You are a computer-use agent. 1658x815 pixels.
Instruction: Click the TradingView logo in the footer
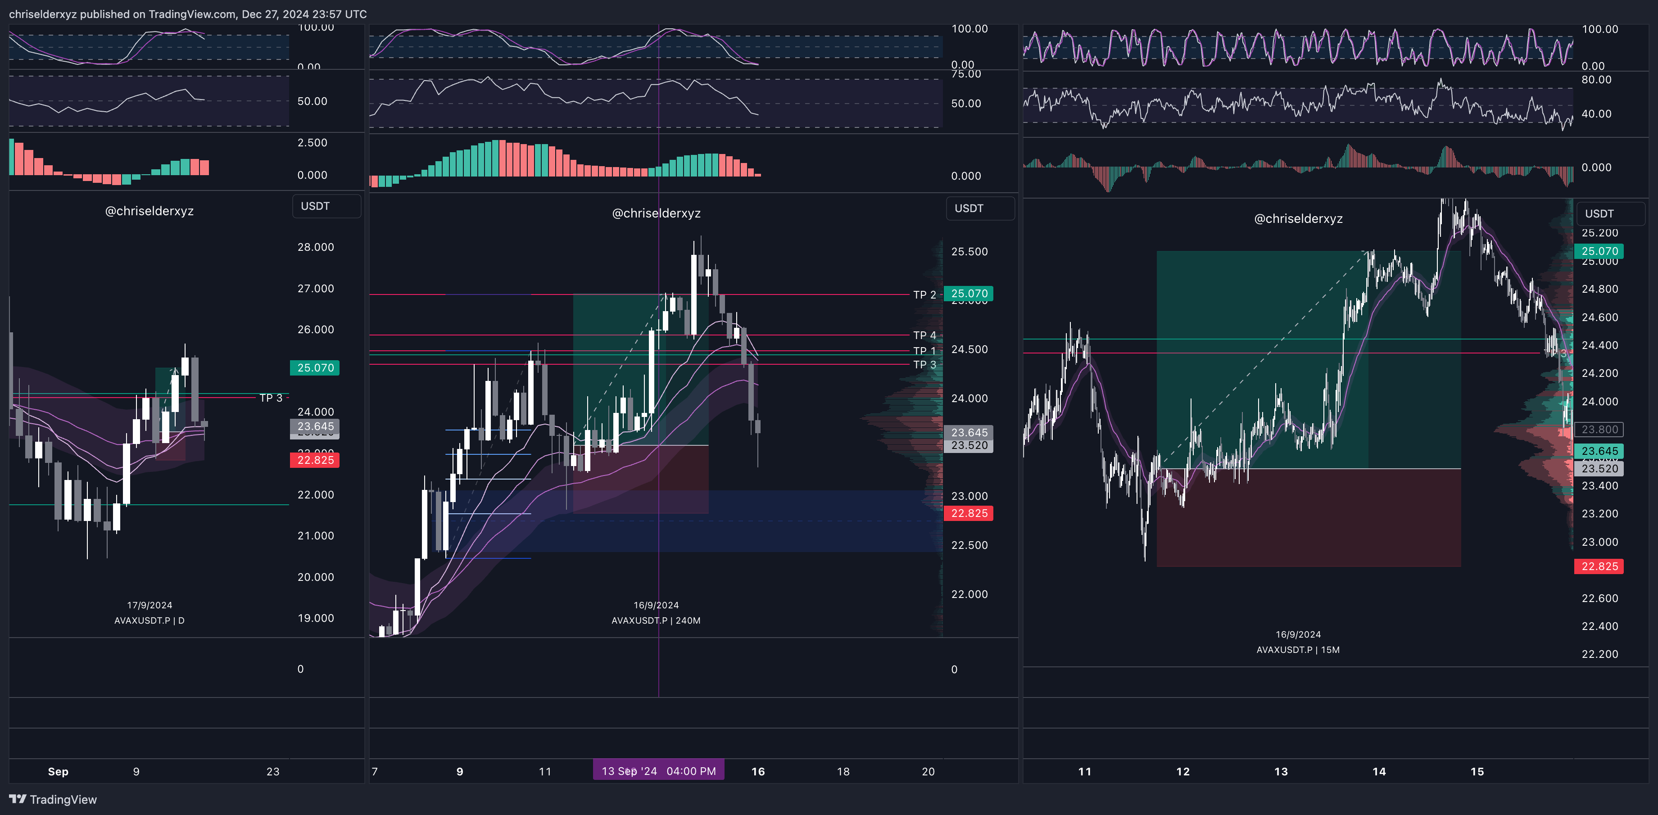click(x=53, y=799)
